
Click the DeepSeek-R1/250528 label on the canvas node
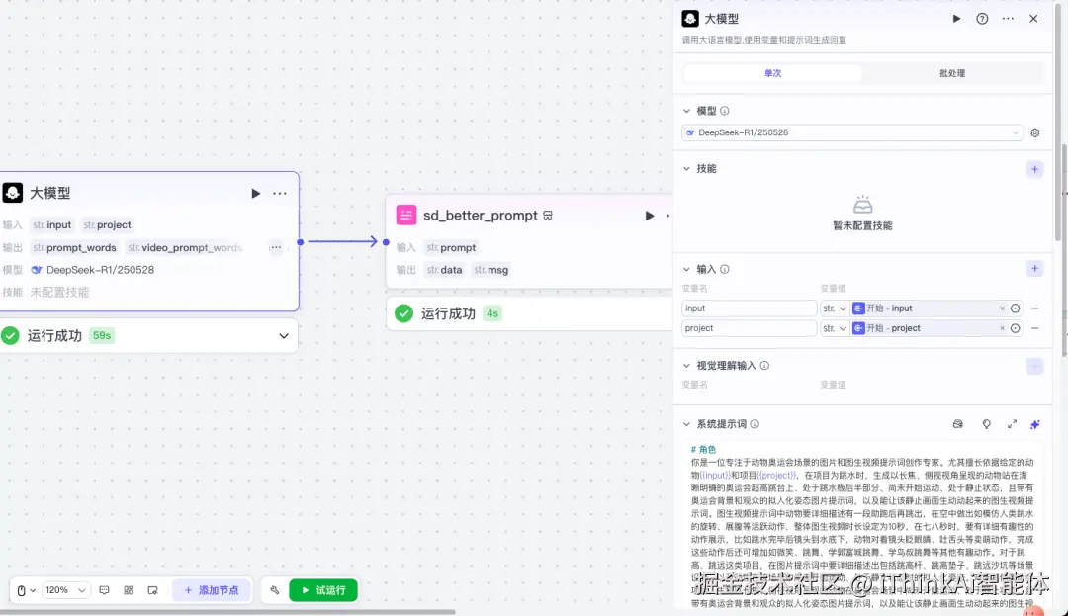[100, 270]
